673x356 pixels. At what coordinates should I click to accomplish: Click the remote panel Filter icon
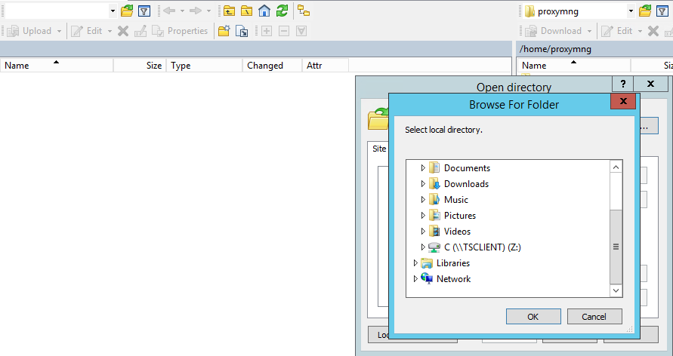point(662,11)
